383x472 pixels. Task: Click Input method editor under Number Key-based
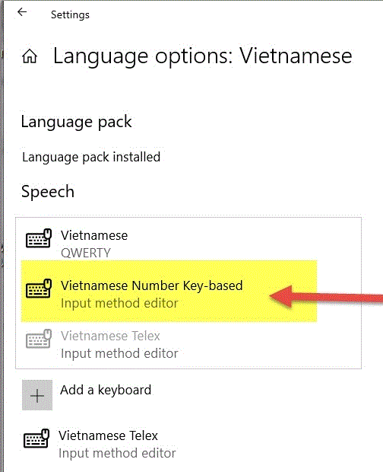119,304
